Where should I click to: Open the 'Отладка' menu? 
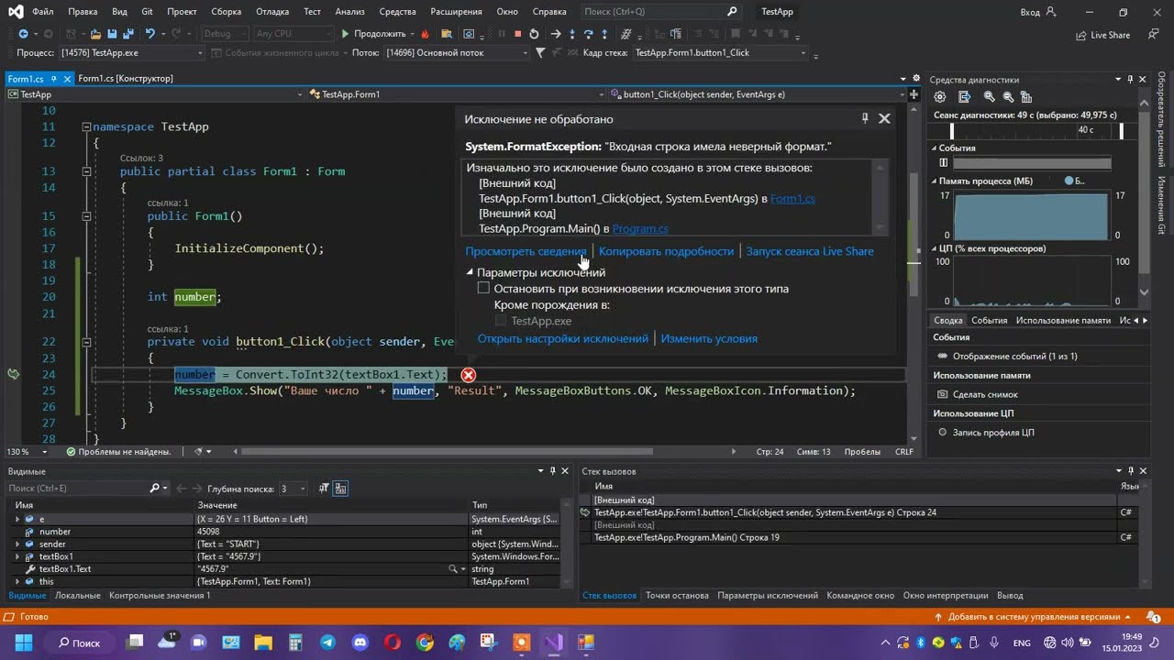click(272, 12)
